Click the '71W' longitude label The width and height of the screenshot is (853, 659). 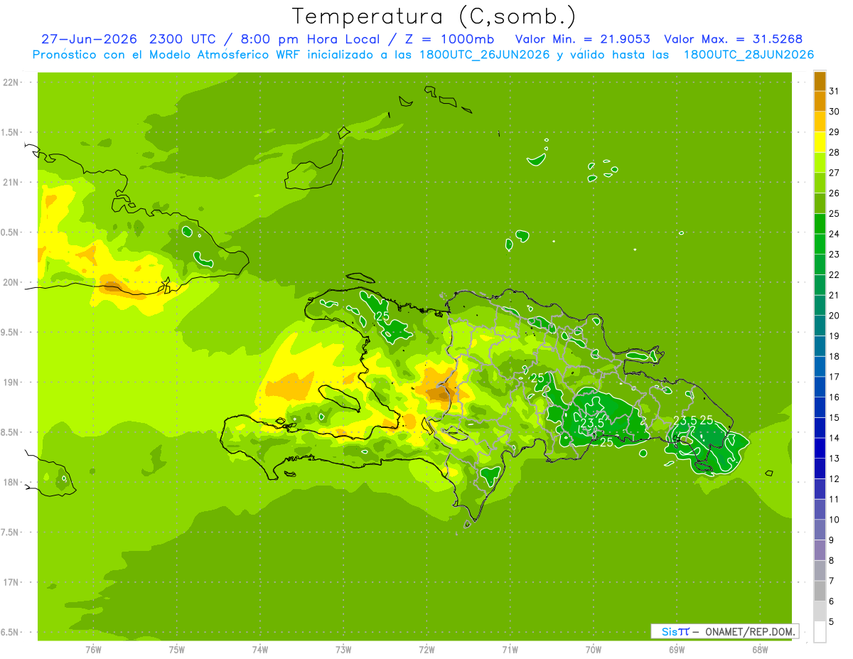510,649
